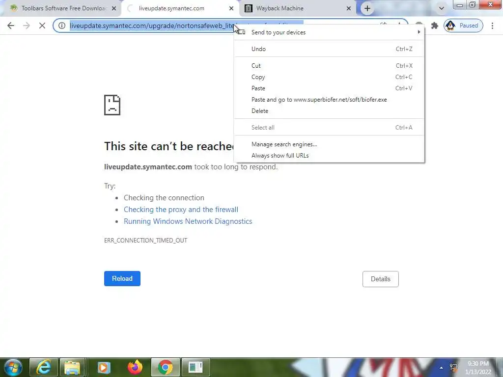Expand Send to your devices submenu
The width and height of the screenshot is (503, 377).
click(329, 32)
